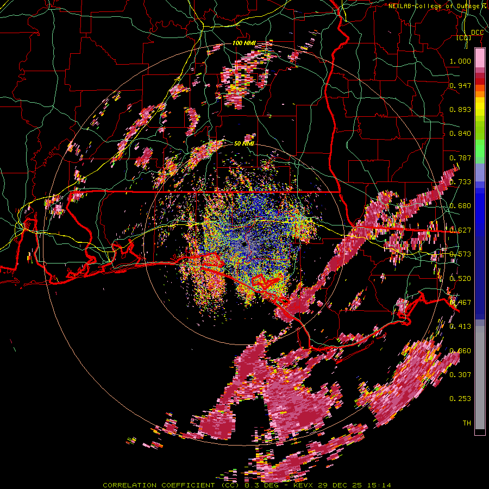Click the 0.413 color scale value
489x489 pixels.
460,326
